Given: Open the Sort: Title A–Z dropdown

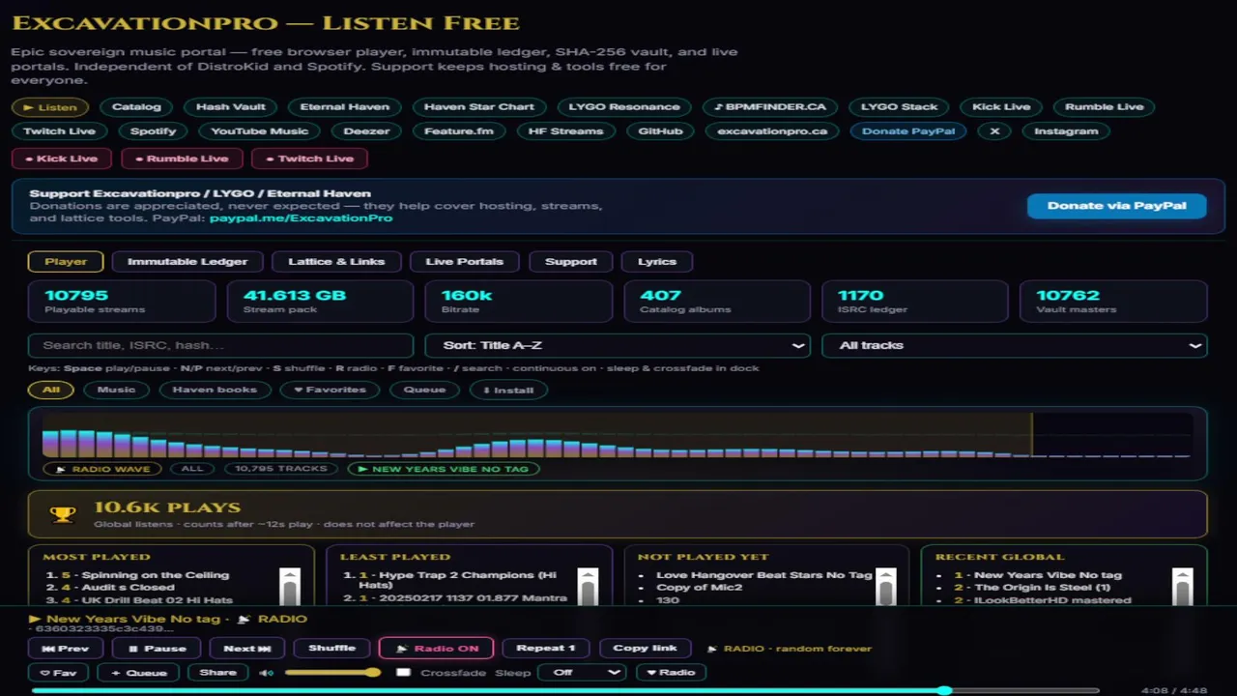Looking at the screenshot, I should point(618,345).
